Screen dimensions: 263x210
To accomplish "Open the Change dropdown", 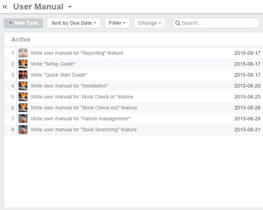I will point(149,23).
